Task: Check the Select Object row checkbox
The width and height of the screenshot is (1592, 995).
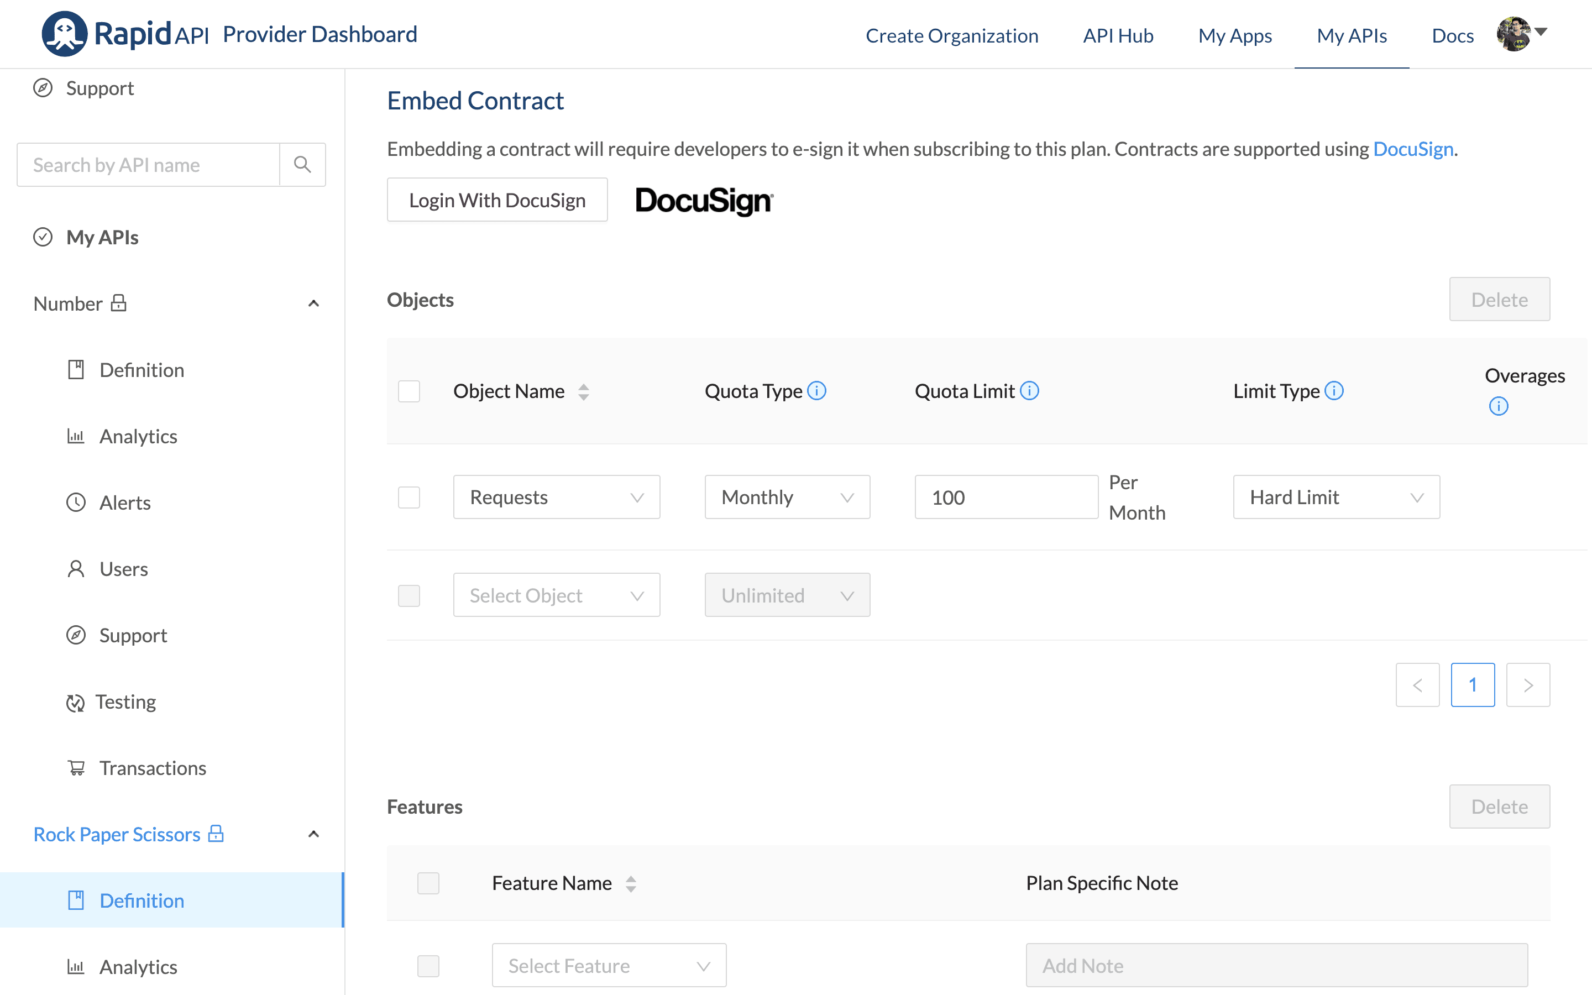Action: pos(409,595)
